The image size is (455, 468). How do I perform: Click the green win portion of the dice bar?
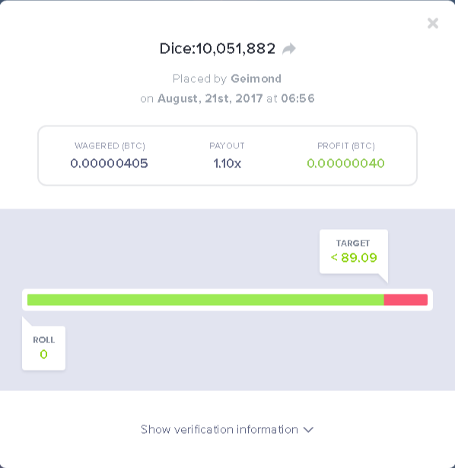click(205, 300)
